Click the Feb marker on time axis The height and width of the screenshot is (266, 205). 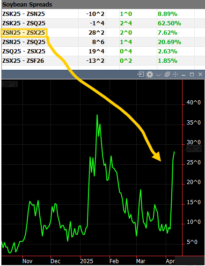tap(114, 261)
